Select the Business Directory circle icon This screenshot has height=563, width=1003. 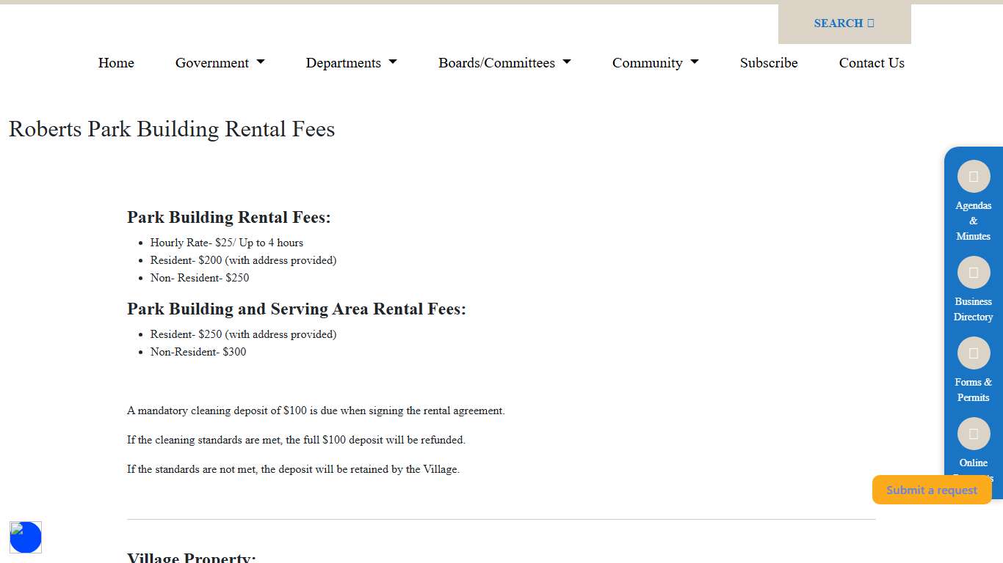coord(973,272)
